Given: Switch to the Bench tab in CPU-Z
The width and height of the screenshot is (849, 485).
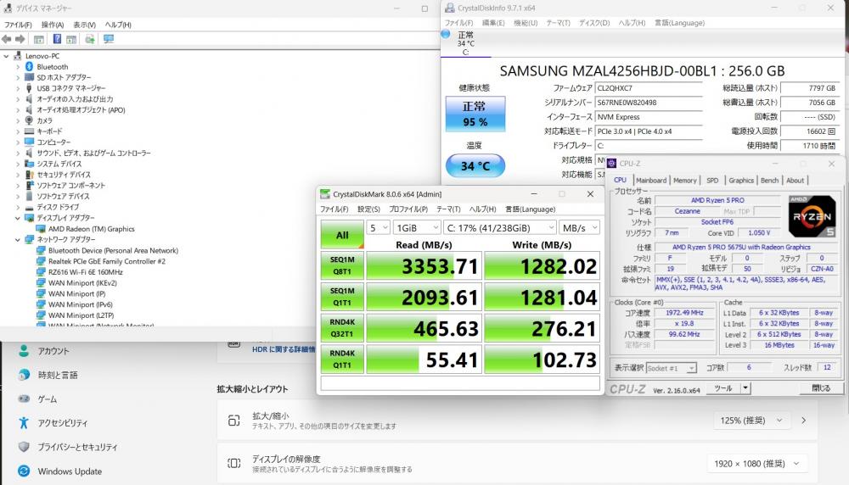Looking at the screenshot, I should click(x=769, y=180).
